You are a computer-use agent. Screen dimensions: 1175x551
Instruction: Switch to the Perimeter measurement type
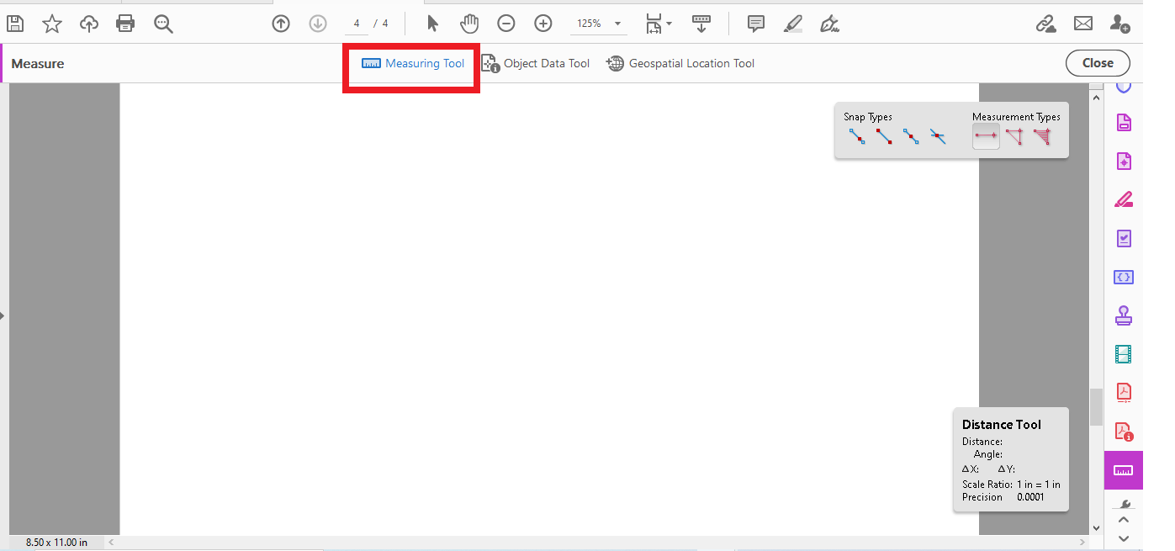1014,135
